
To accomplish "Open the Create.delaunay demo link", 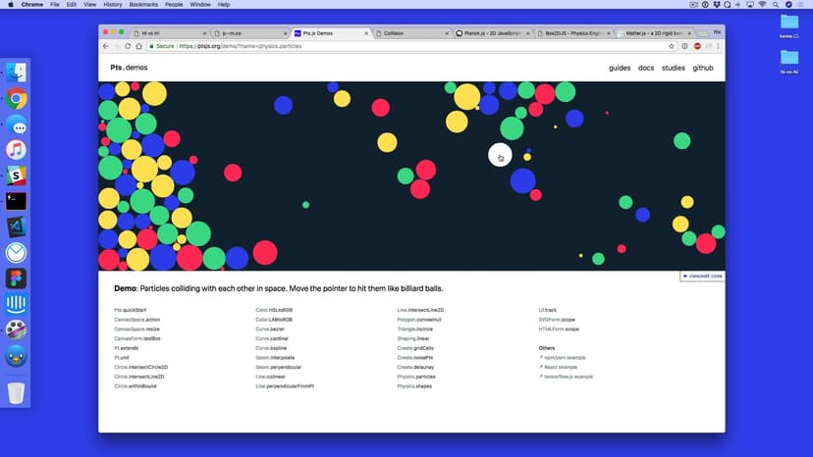I will 417,367.
